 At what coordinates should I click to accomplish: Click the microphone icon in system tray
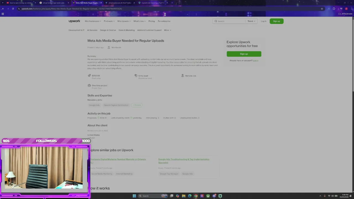[325, 196]
